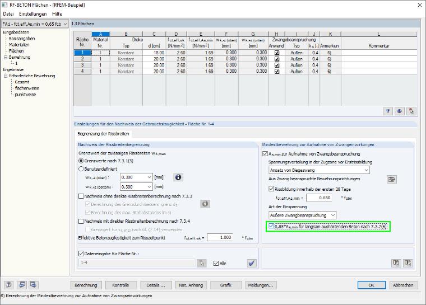Select 'Grenzwerte nach 7.3.1(5)' radio button
Image resolution: width=426 pixels, height=305 pixels.
tap(81, 161)
